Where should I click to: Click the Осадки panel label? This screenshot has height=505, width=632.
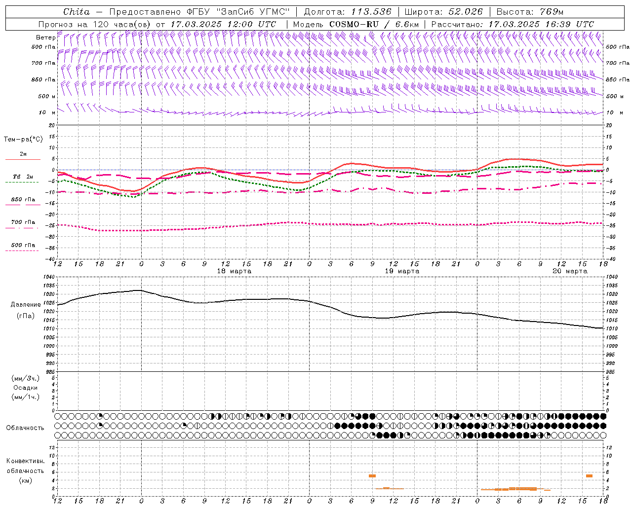pos(26,388)
